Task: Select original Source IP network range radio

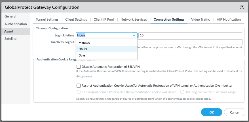Action: [x=182, y=92]
